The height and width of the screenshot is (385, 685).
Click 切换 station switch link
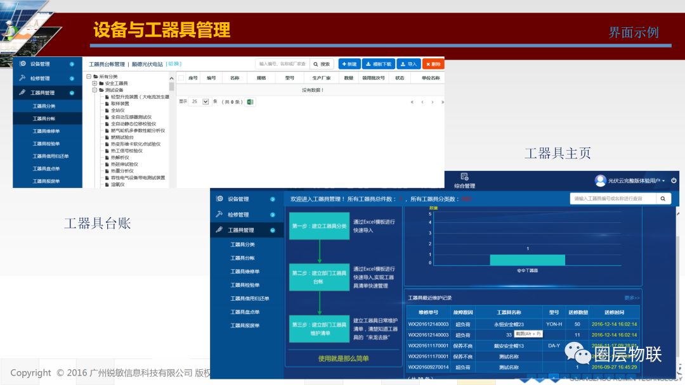click(173, 64)
